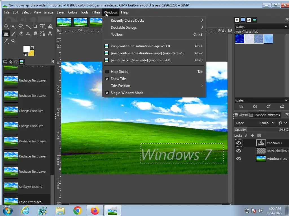Click Open pattern as image button

click(282, 107)
